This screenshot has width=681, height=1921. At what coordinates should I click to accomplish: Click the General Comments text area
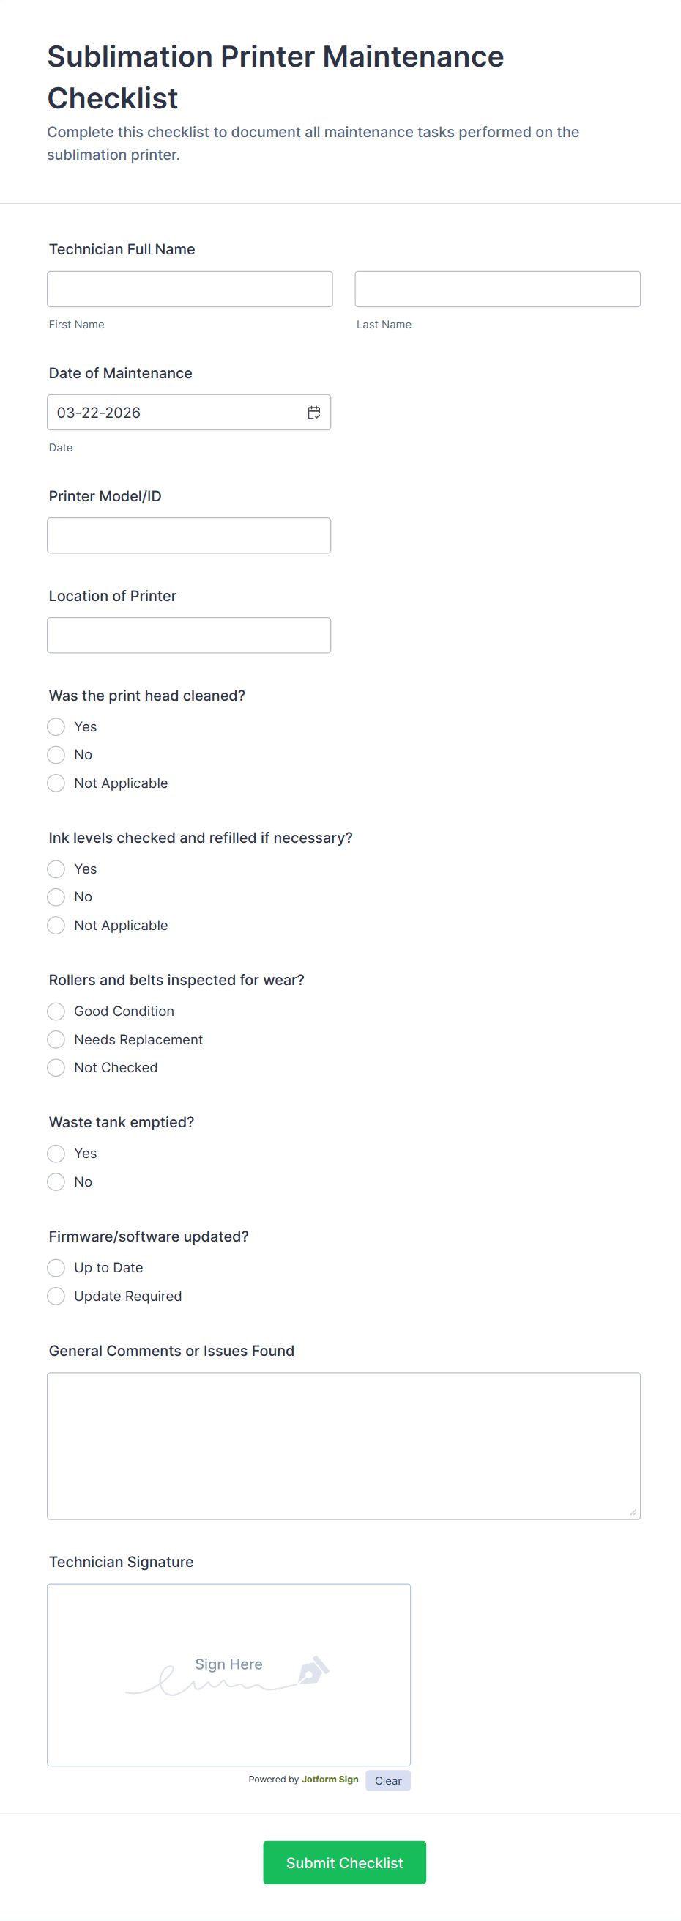(343, 1445)
